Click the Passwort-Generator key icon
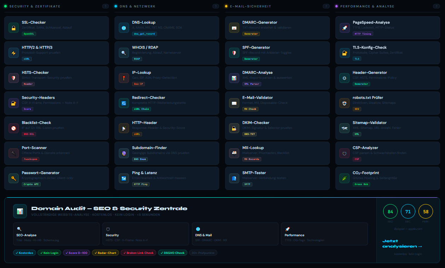Screen dimensions: 445x268 13,178
